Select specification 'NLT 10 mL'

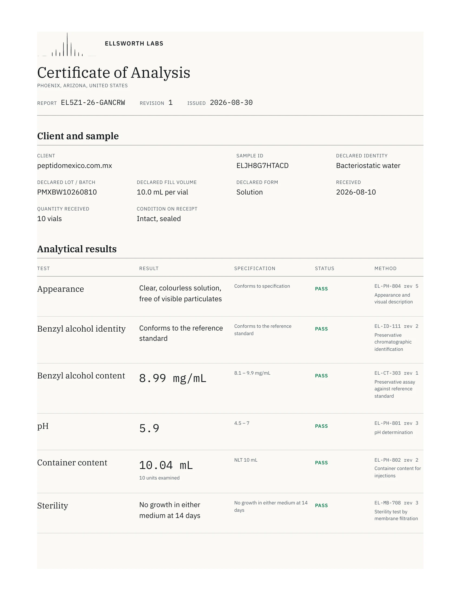click(x=246, y=460)
